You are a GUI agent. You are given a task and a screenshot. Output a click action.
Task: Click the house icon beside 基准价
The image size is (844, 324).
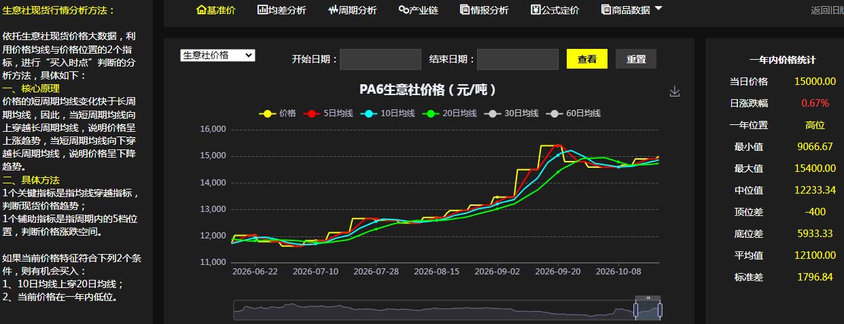point(201,10)
